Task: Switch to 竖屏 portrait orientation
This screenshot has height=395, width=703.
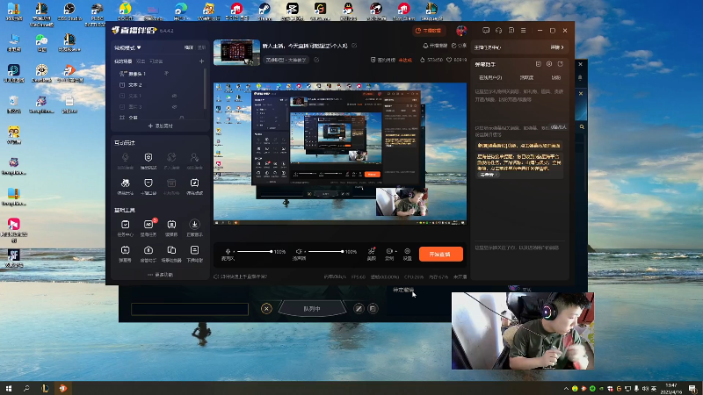Action: pos(202,47)
